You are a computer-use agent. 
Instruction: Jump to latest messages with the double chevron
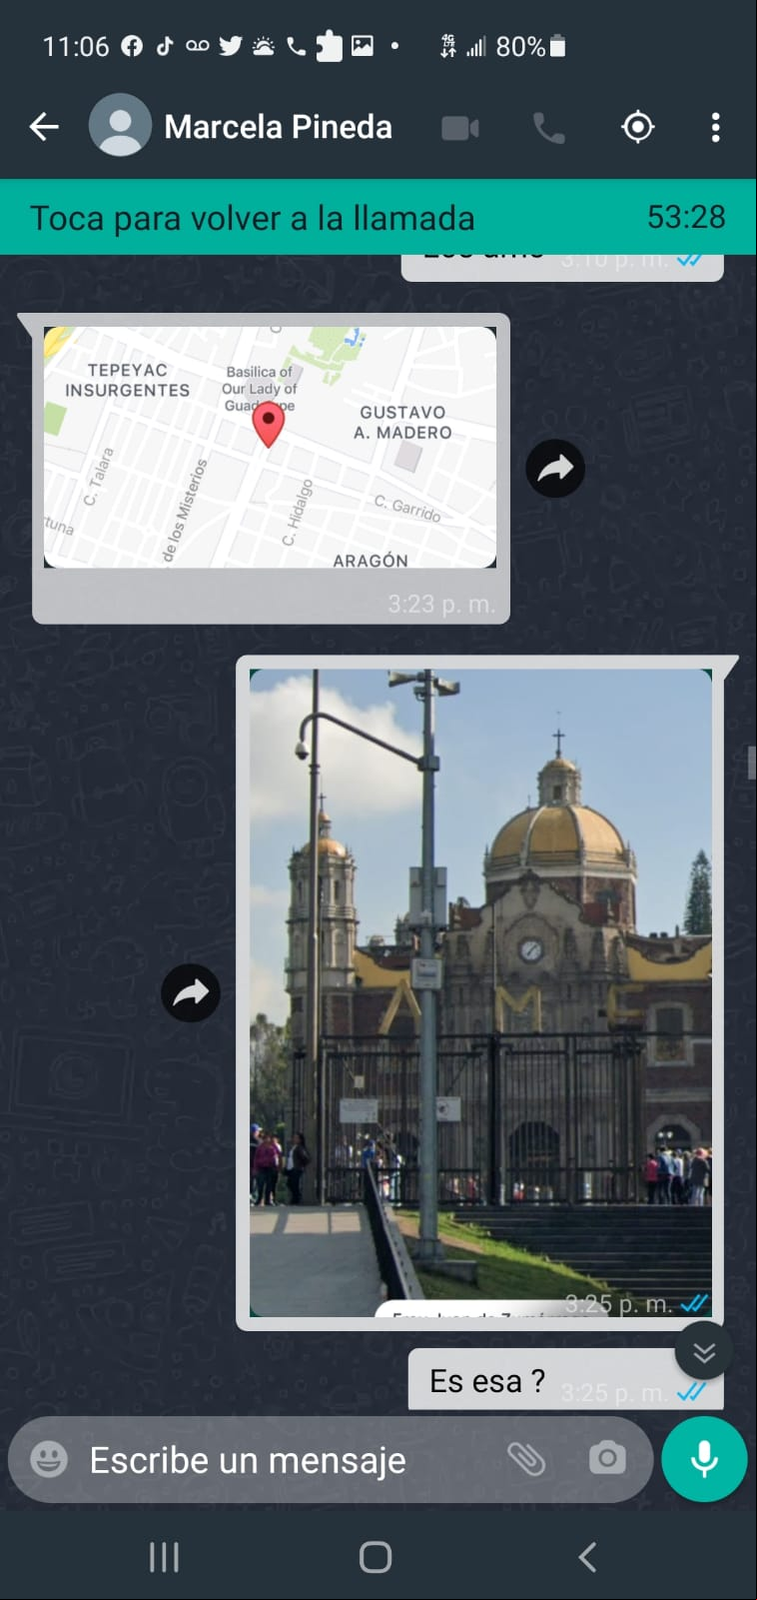tap(704, 1352)
